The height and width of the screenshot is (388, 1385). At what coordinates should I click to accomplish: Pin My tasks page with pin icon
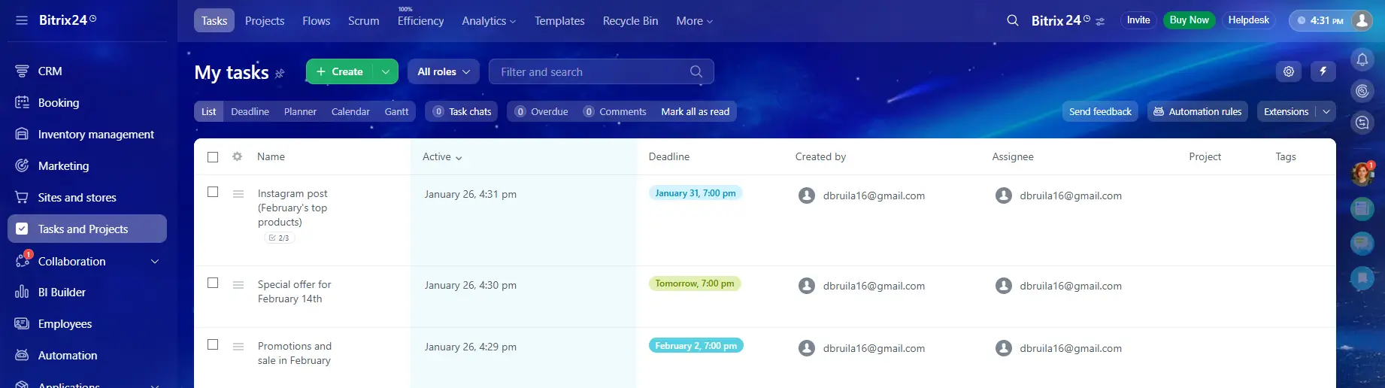[280, 73]
